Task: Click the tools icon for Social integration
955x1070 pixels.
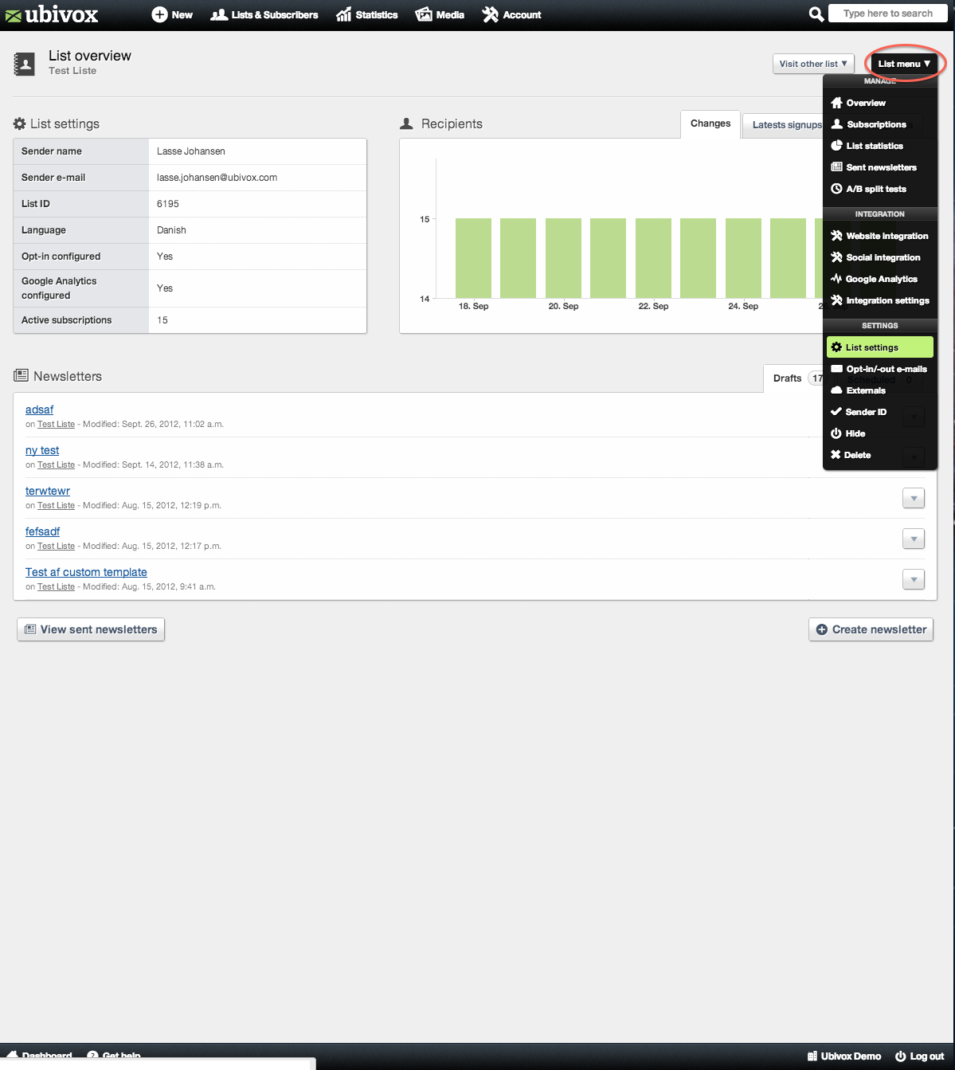Action: 836,257
